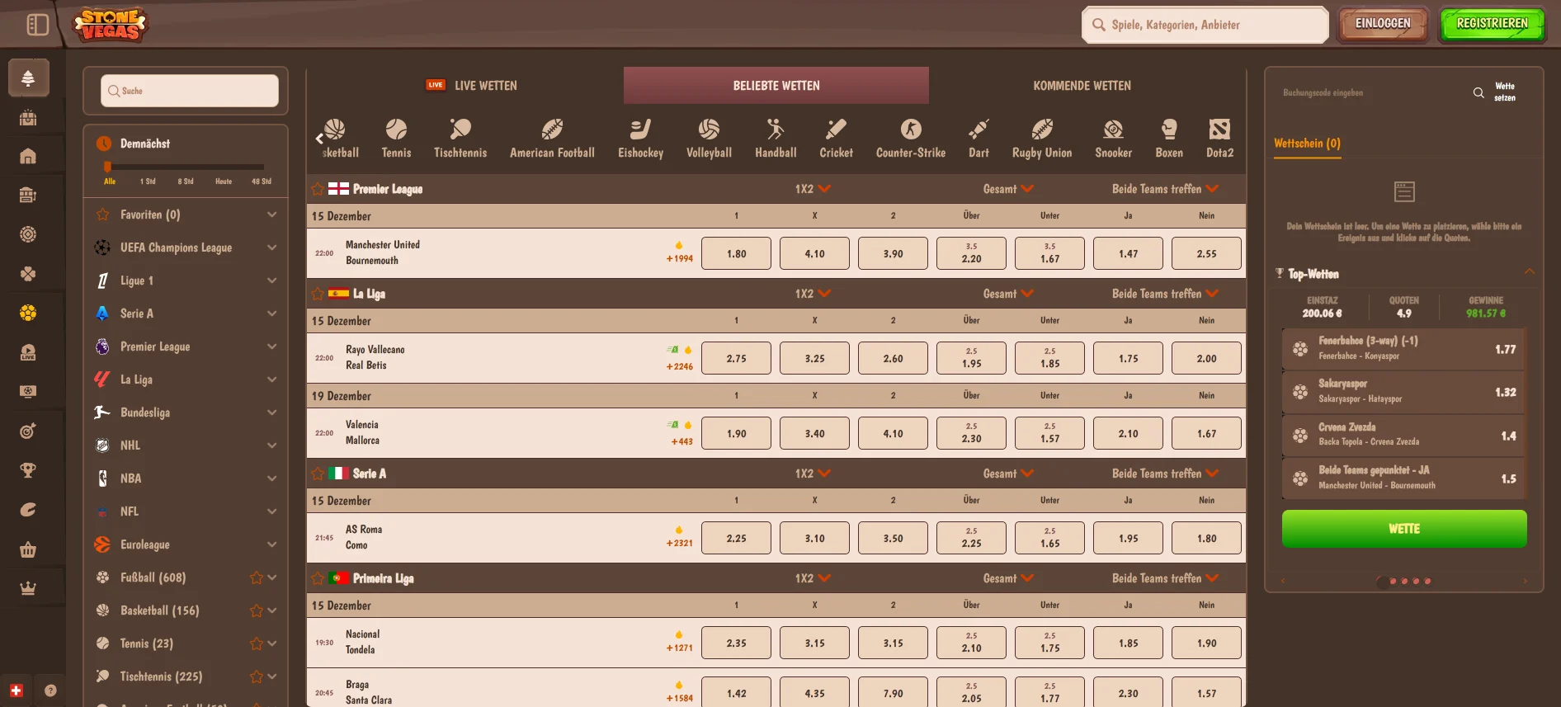This screenshot has height=707, width=1561.
Task: Select the Volleyball sport icon
Action: pos(709,138)
